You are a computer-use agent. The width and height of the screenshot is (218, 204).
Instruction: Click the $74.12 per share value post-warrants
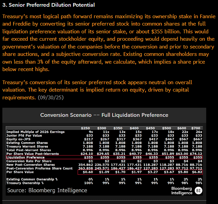[196, 154]
